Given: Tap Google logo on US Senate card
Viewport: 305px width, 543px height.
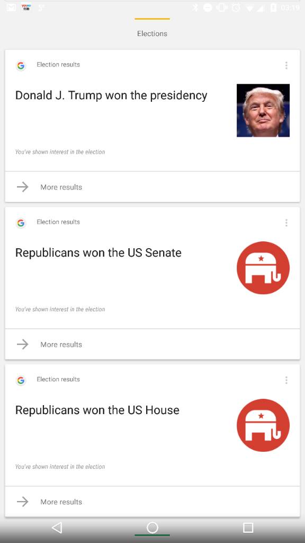Looking at the screenshot, I should (x=21, y=223).
